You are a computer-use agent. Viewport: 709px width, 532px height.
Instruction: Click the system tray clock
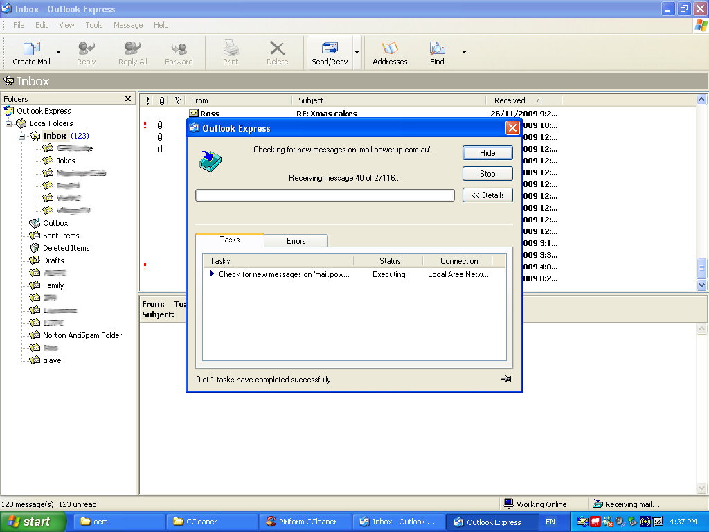click(x=683, y=522)
